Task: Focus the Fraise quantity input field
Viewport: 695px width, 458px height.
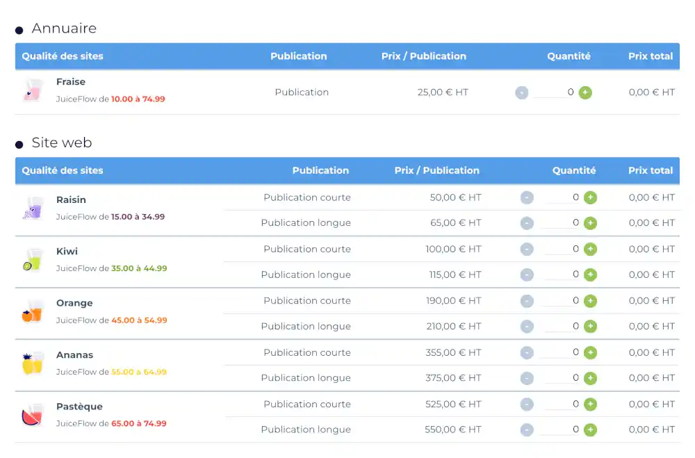Action: point(554,92)
